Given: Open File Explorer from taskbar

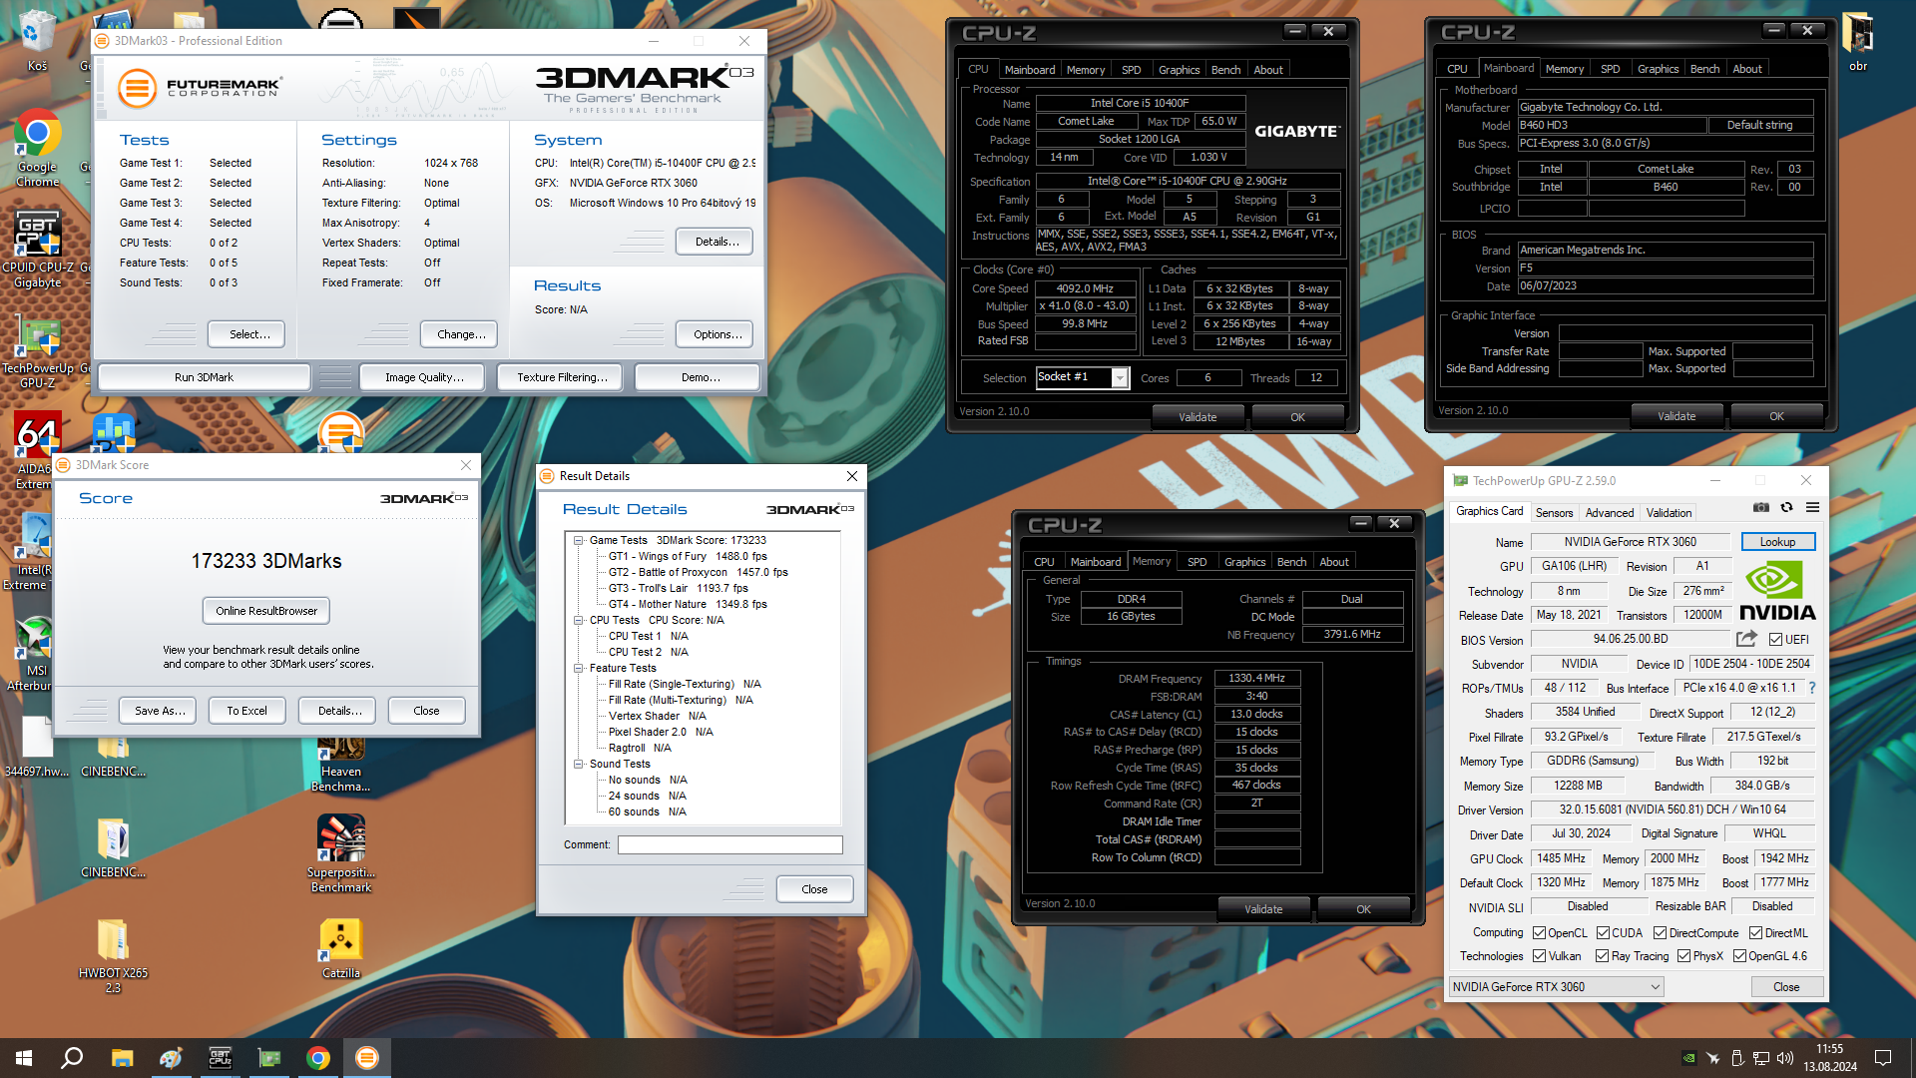Looking at the screenshot, I should click(122, 1058).
